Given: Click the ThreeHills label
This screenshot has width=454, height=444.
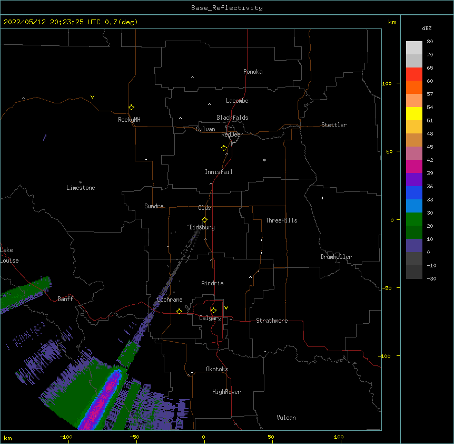Looking at the screenshot, I should 281,220.
